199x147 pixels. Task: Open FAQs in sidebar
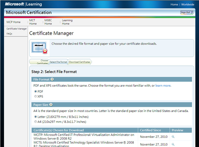[9, 34]
